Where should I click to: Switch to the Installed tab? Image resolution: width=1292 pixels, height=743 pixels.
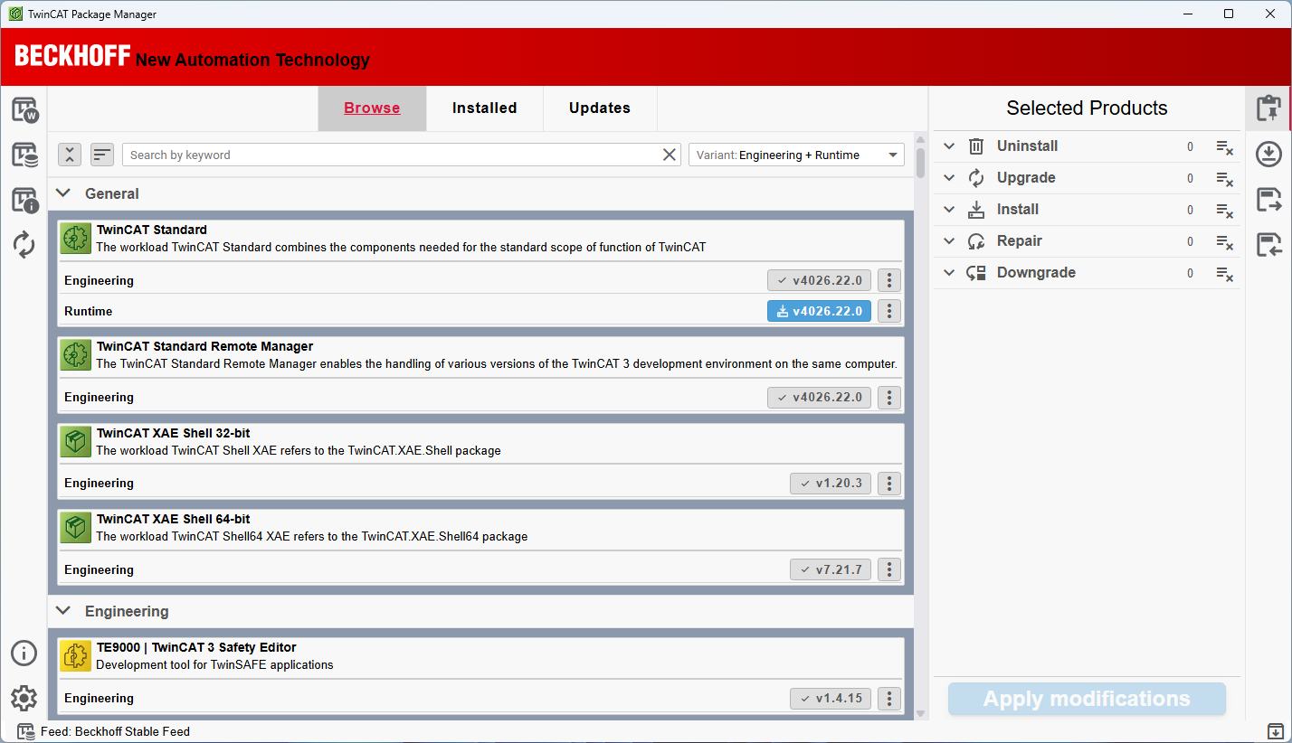(485, 108)
